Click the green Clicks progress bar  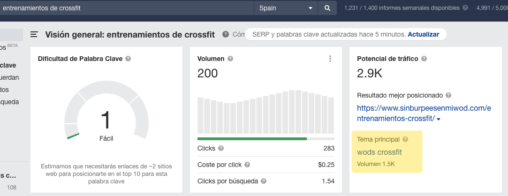(x=252, y=139)
